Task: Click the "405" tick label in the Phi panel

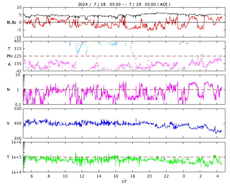Action: [18, 41]
